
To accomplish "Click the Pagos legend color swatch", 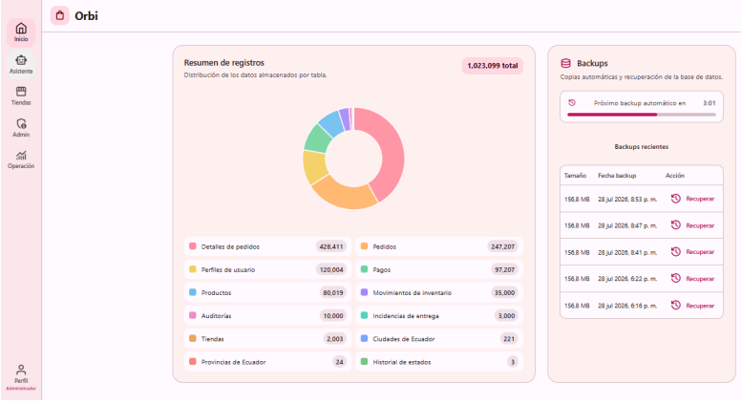I will [364, 269].
